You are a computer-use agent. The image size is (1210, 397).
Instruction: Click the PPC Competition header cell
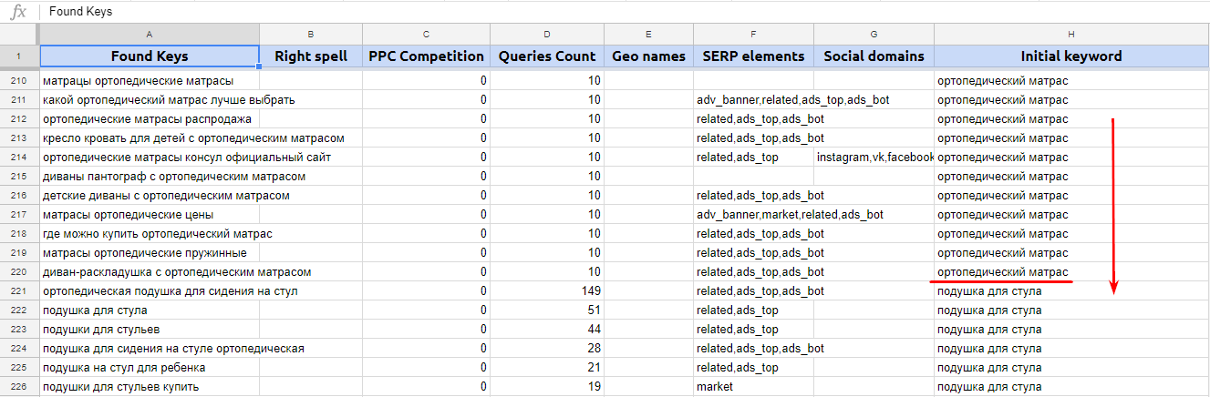pyautogui.click(x=426, y=56)
